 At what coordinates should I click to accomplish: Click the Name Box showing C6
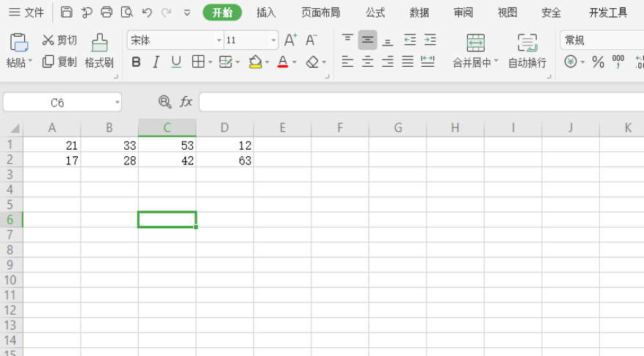click(x=57, y=102)
